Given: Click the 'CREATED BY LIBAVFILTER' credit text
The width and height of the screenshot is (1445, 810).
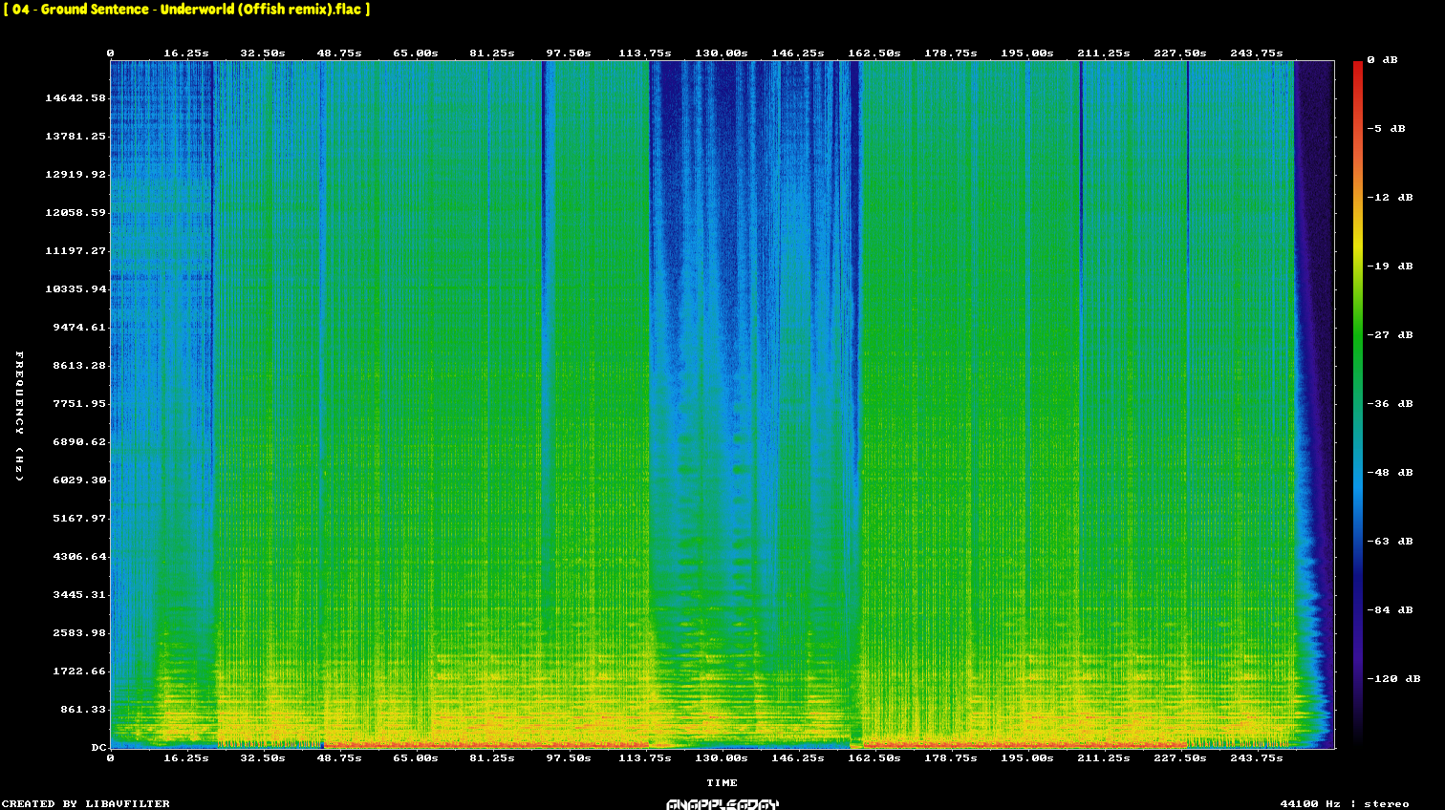Looking at the screenshot, I should tap(86, 804).
